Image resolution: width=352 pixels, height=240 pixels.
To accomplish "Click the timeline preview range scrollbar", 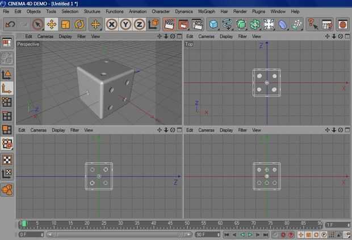I will [x=119, y=234].
